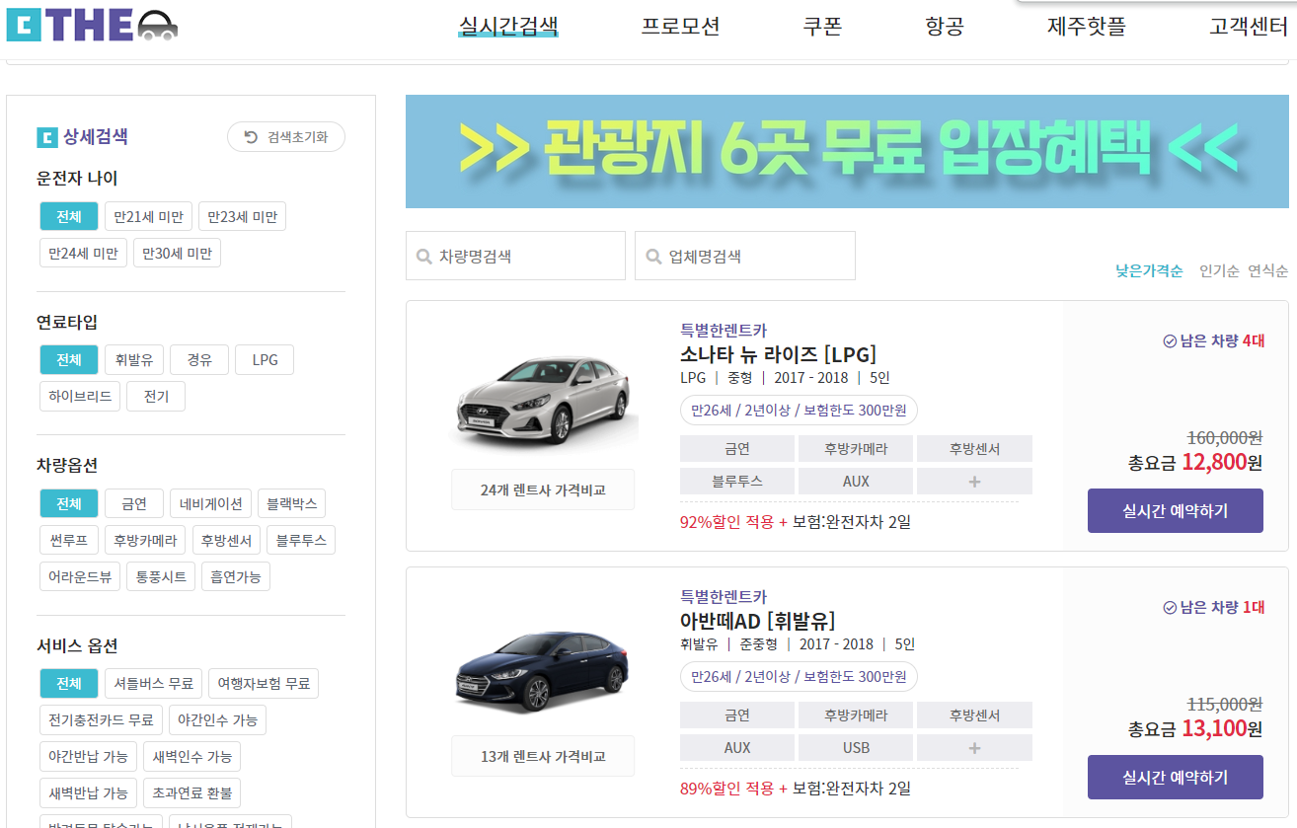The image size is (1297, 828).
Task: Enable the 하이브리드 fuel type filter
Action: click(79, 396)
